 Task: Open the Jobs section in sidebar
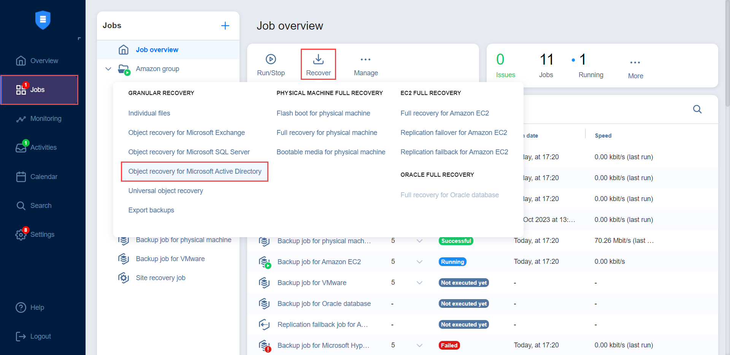pyautogui.click(x=39, y=90)
